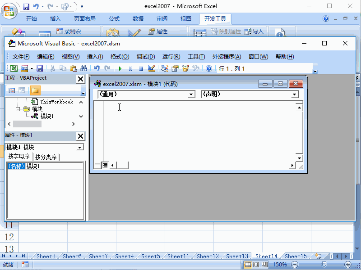Click 导入 button in Excel ribbon

tap(254, 31)
